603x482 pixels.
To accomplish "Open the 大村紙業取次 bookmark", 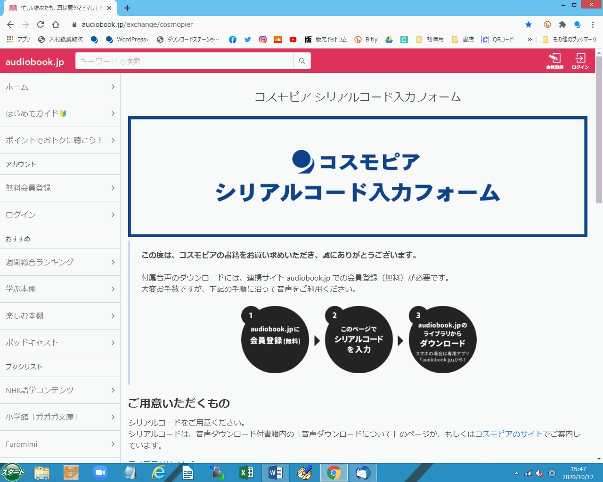I will click(x=60, y=40).
